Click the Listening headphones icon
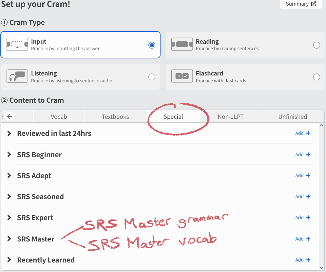This screenshot has width=326, height=272. tap(17, 76)
